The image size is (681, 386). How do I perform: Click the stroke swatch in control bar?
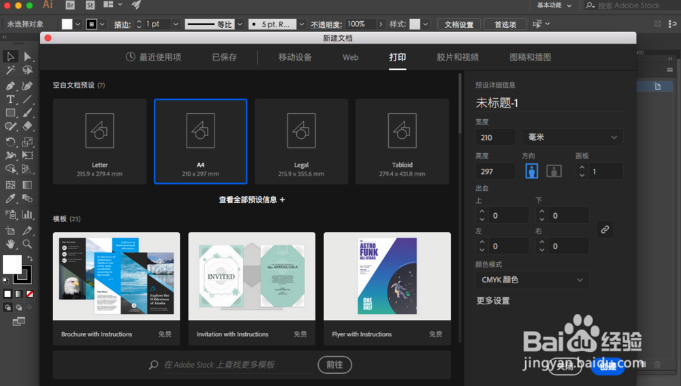pos(92,25)
